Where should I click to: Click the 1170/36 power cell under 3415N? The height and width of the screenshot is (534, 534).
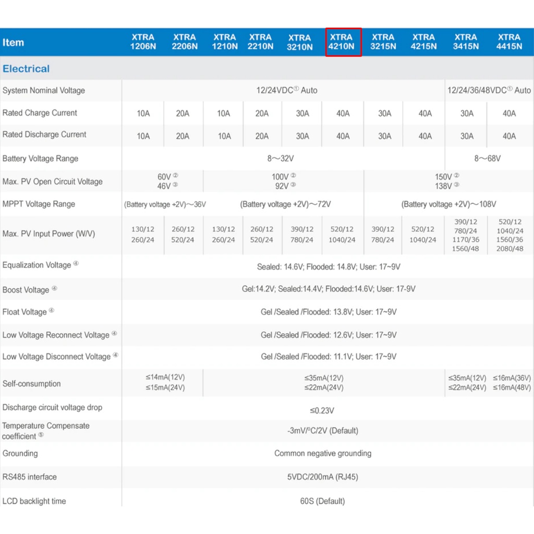465,240
